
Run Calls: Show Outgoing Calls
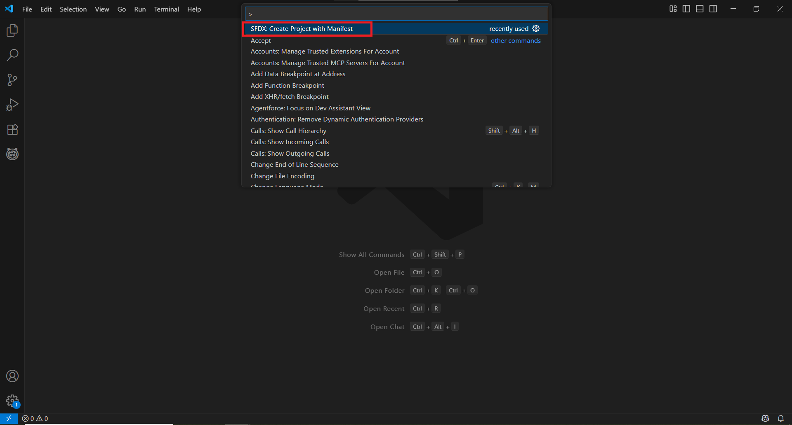point(396,154)
